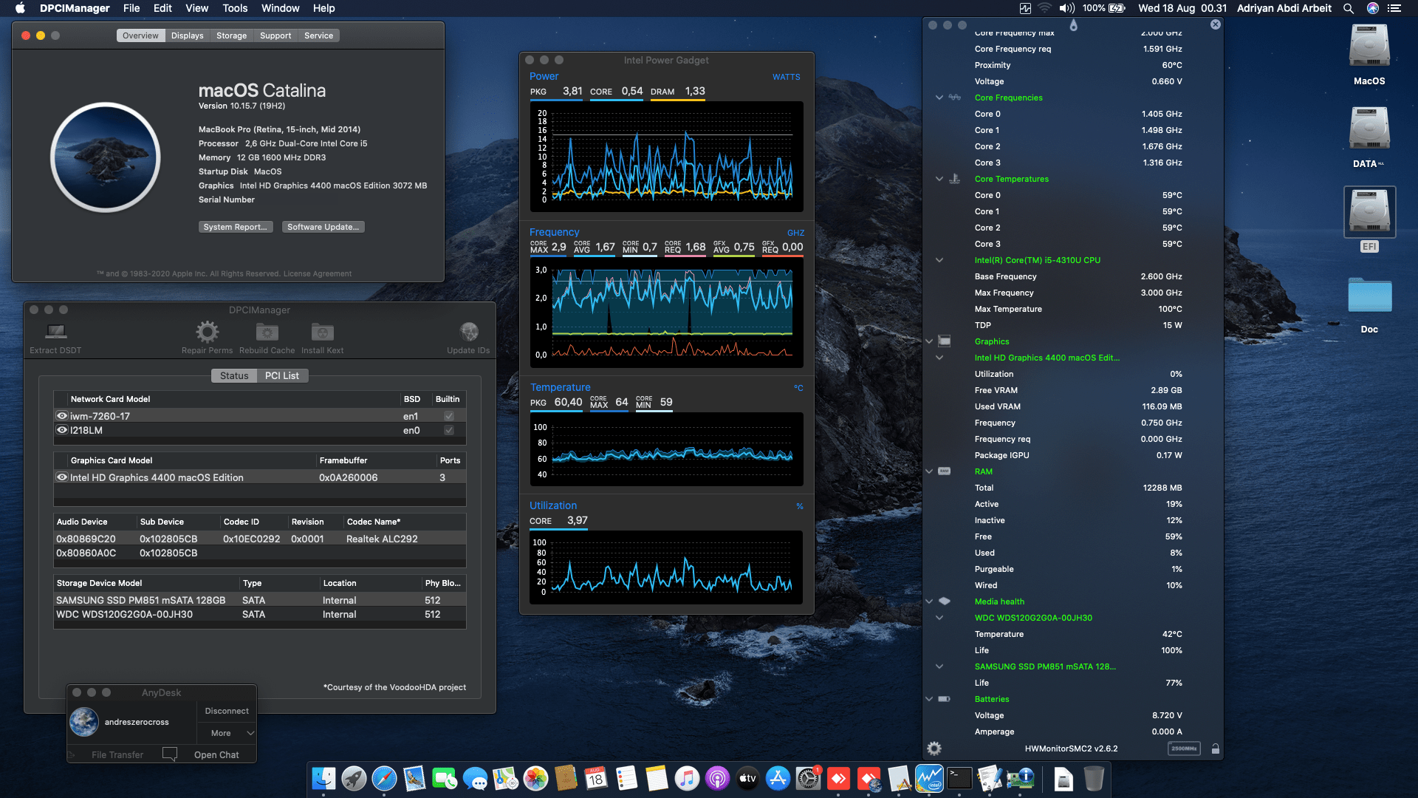Click Open Chat in AnyDesk window

216,754
